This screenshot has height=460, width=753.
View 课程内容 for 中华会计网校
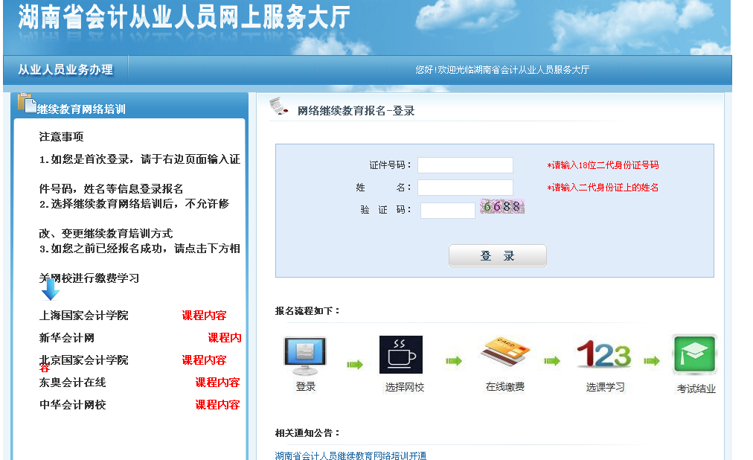(217, 405)
